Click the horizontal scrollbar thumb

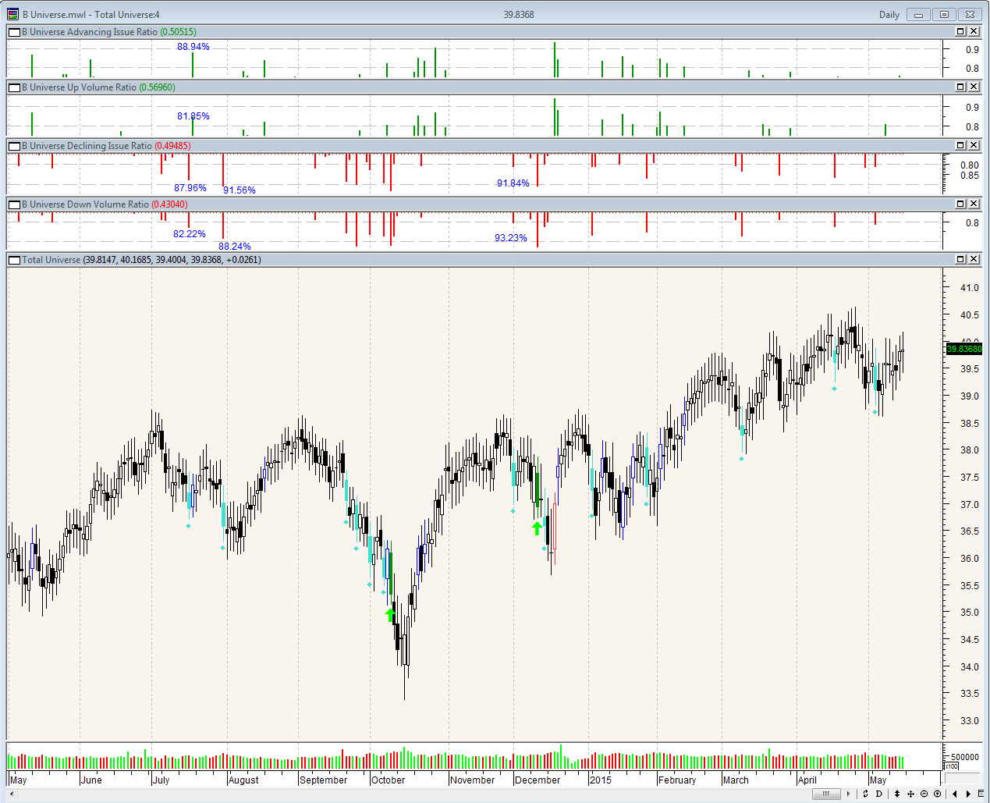coord(826,794)
